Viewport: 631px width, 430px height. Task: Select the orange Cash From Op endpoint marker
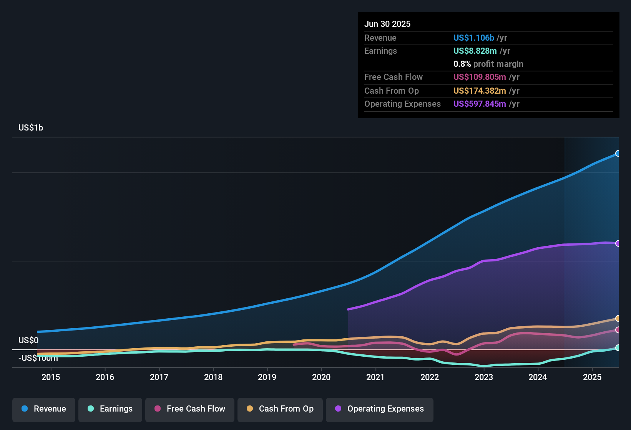618,318
